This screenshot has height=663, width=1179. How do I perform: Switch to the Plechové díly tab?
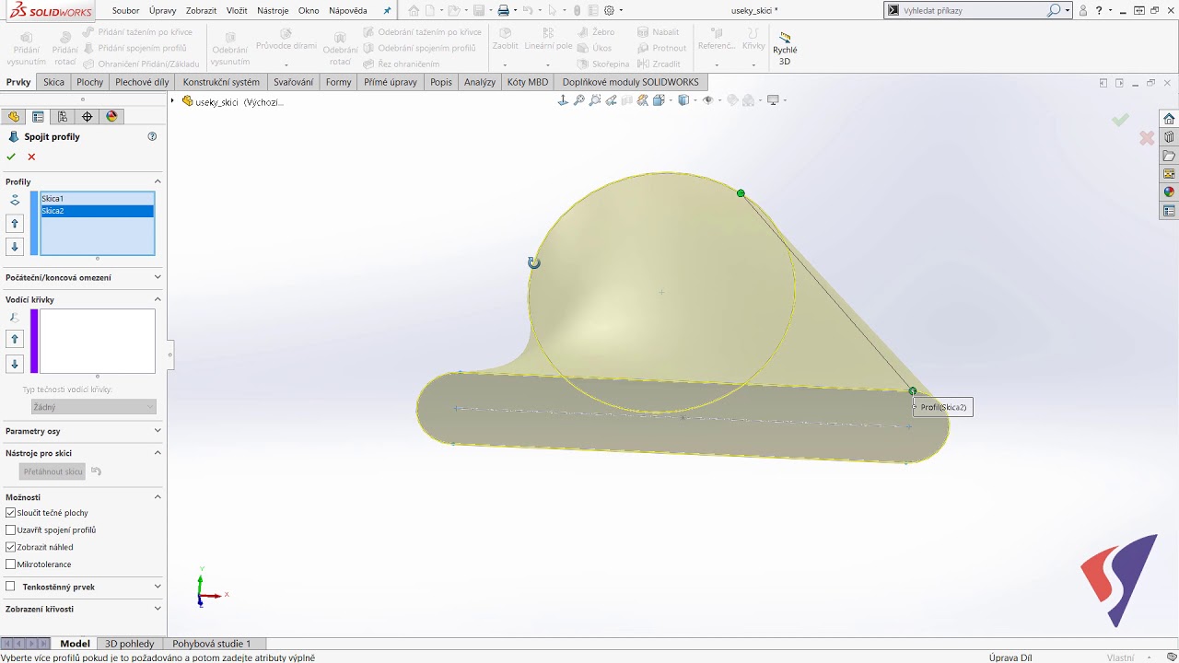coord(142,82)
